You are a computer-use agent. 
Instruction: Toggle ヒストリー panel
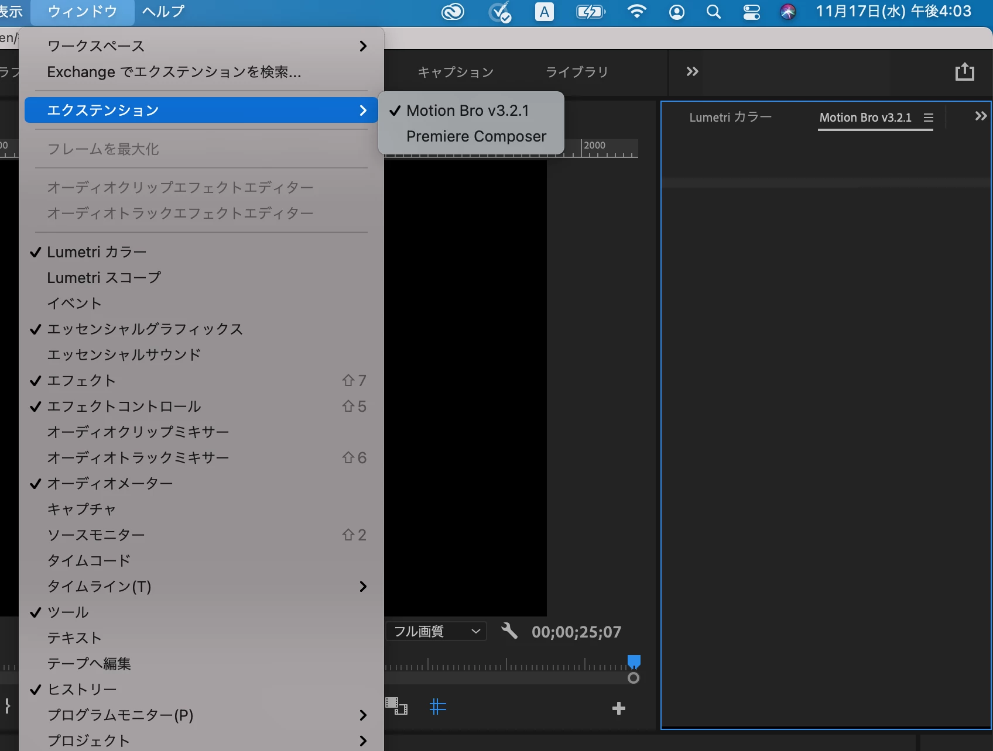(201, 689)
